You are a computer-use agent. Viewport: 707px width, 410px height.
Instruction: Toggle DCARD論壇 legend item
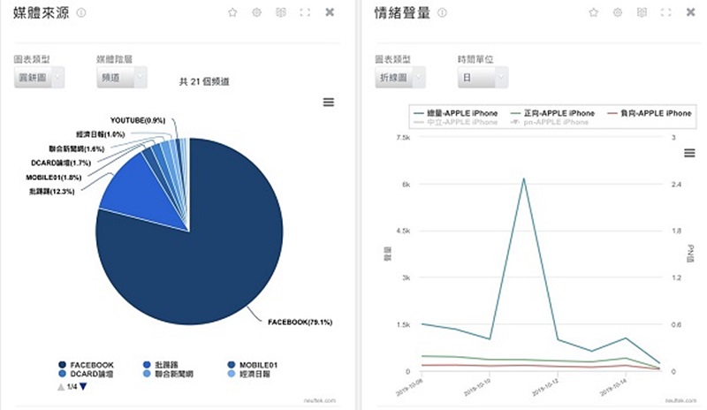tap(86, 374)
